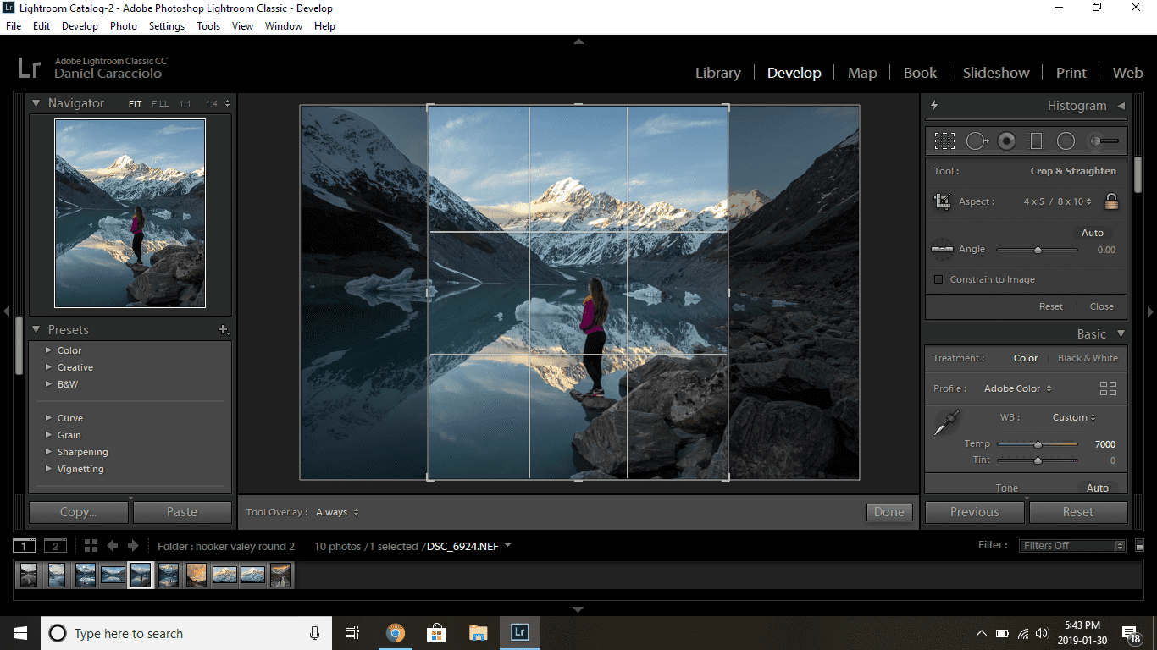Open the Photo menu

pos(123,25)
